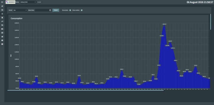This screenshot has width=214, height=105.
Task: Open the battery page in sidebar
Action: 2,18
